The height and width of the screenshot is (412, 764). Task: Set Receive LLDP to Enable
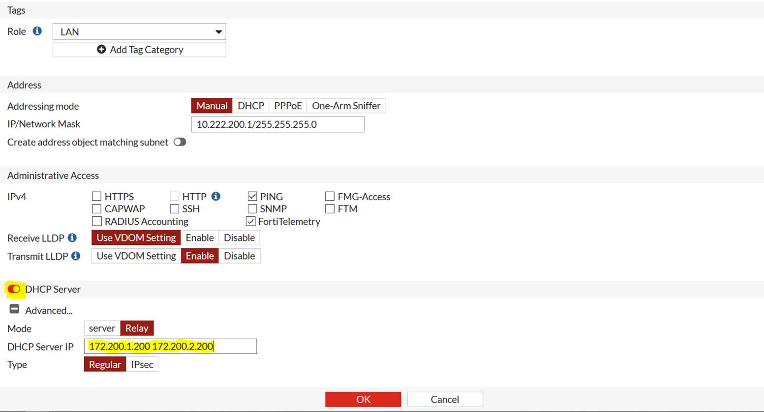pyautogui.click(x=200, y=237)
